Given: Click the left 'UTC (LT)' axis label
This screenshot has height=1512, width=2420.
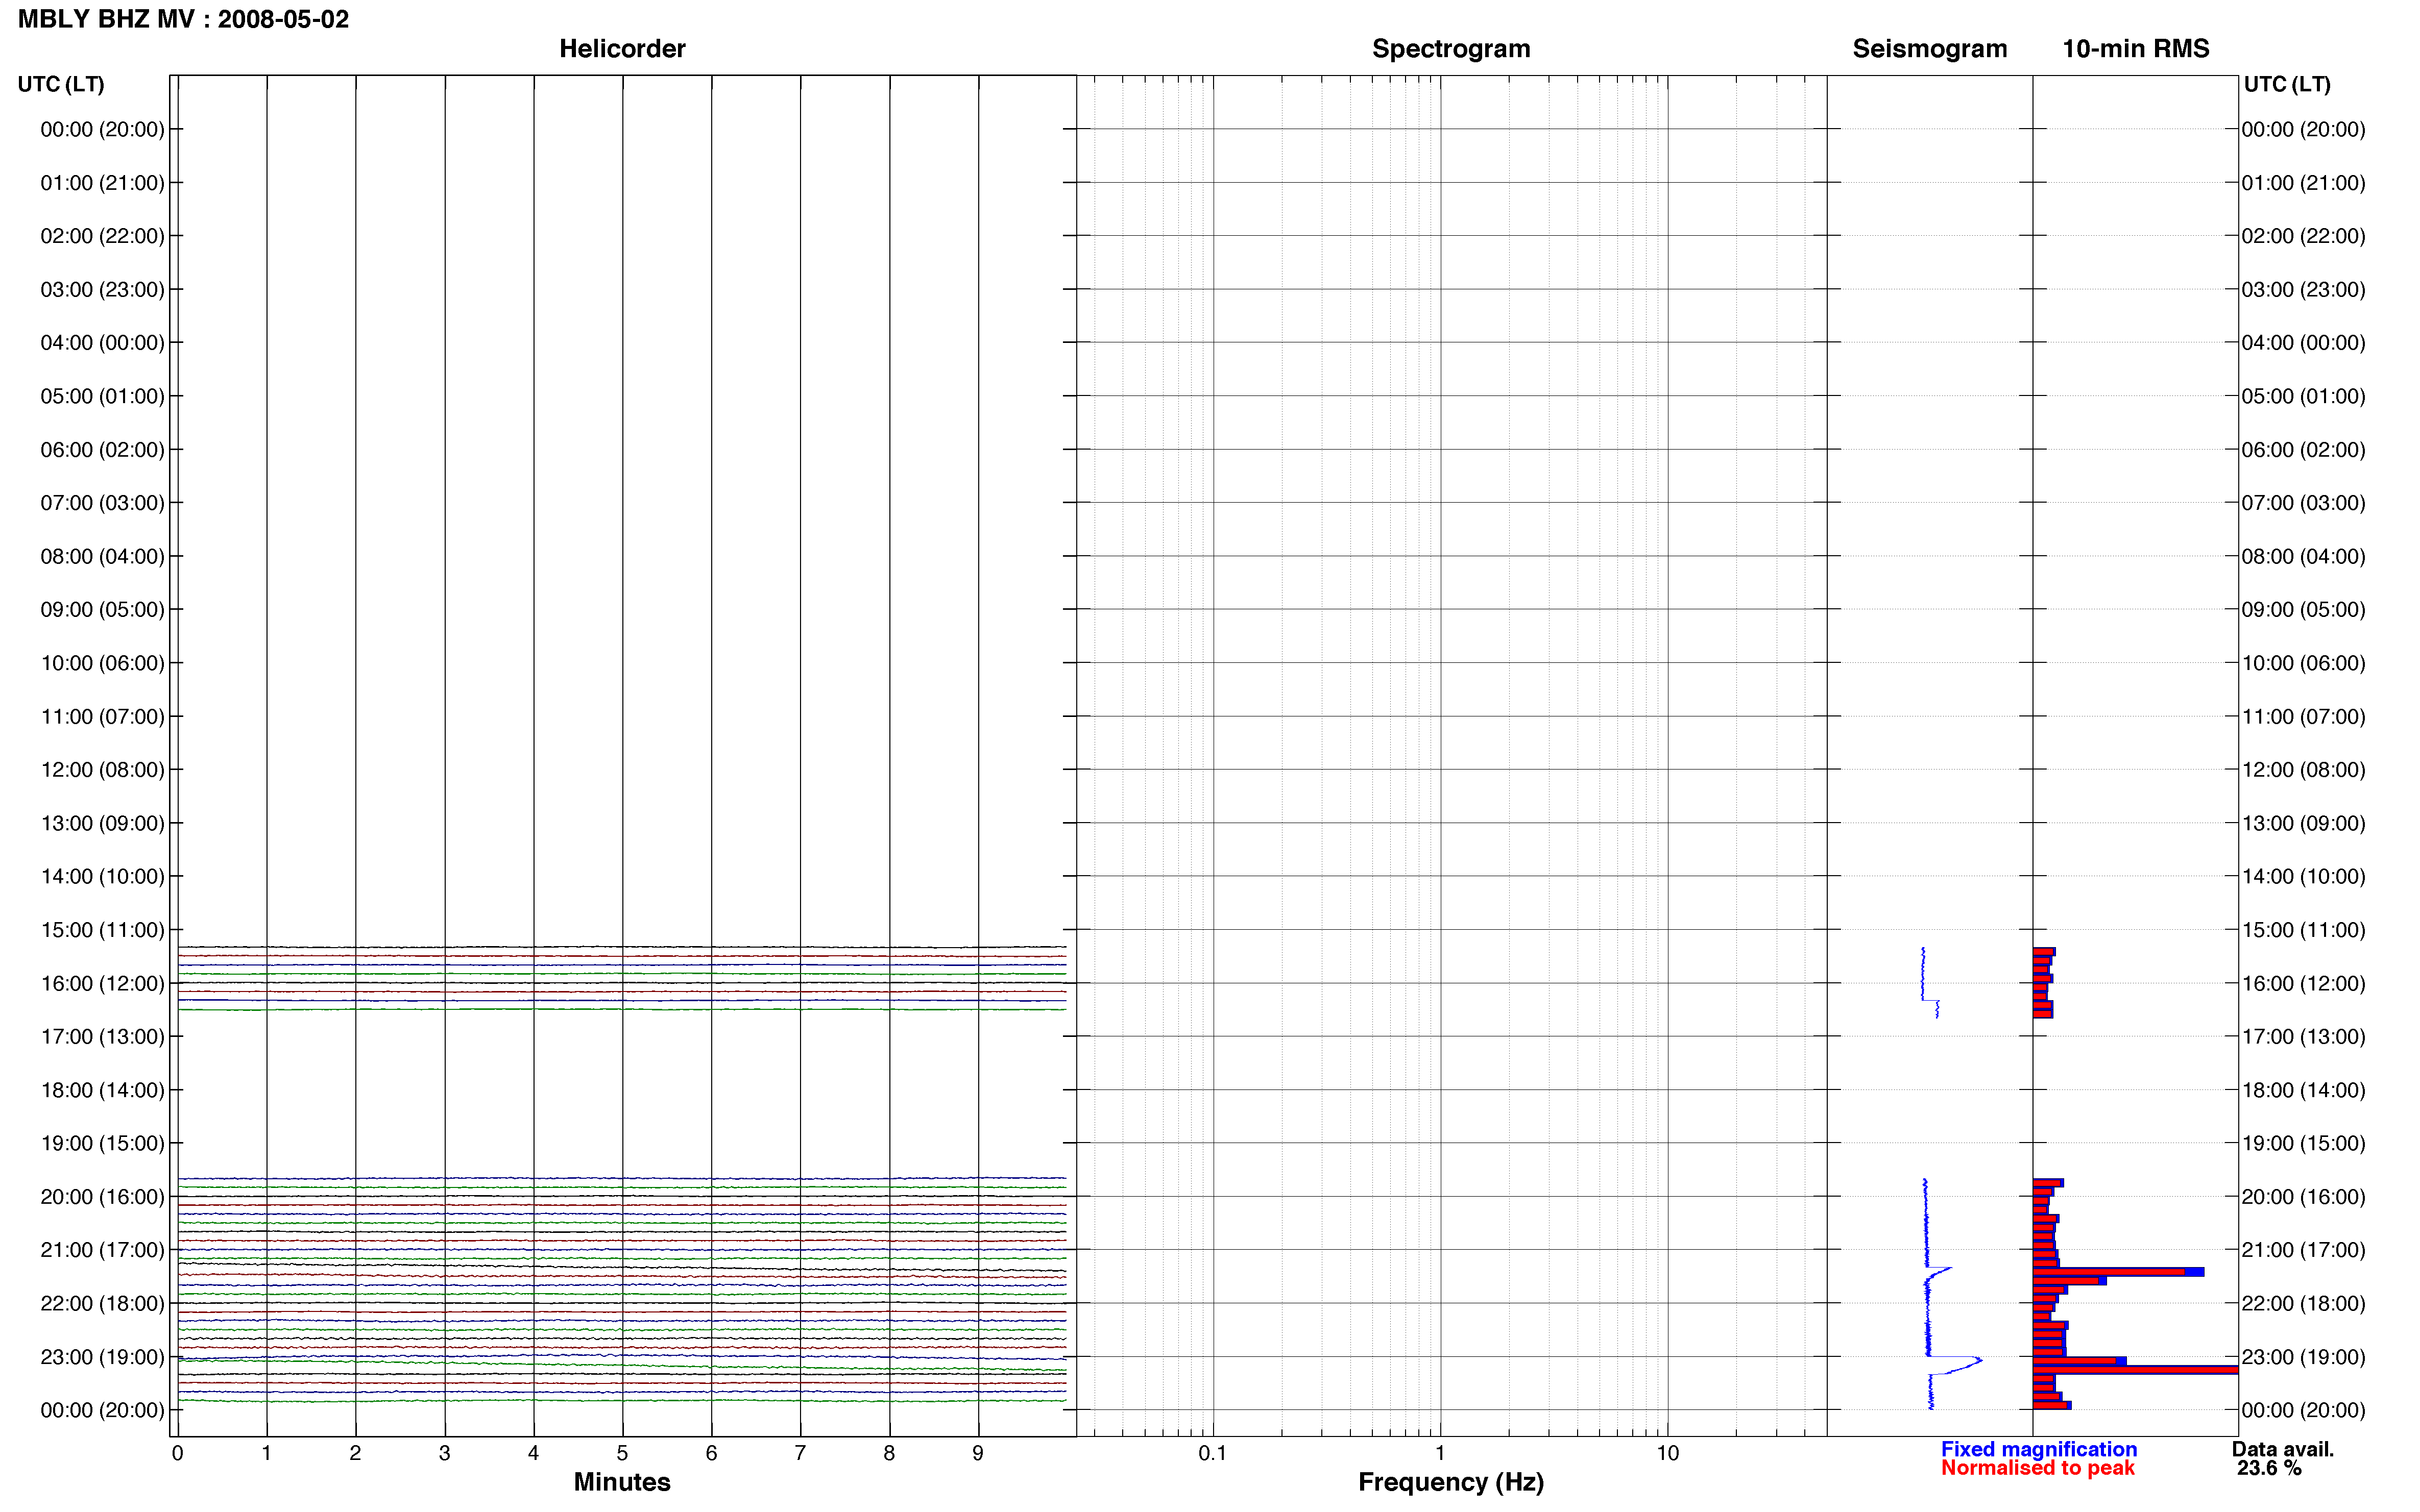Looking at the screenshot, I should point(61,84).
